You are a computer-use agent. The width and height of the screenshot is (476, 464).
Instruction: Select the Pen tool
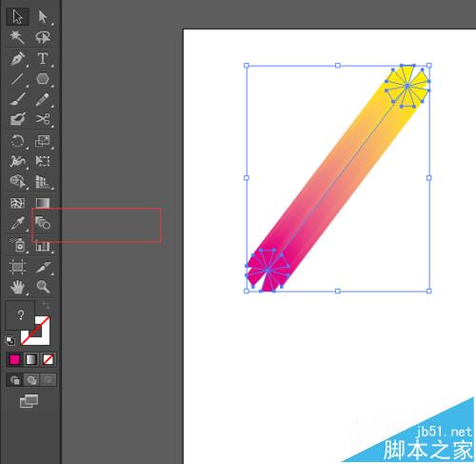(x=17, y=59)
